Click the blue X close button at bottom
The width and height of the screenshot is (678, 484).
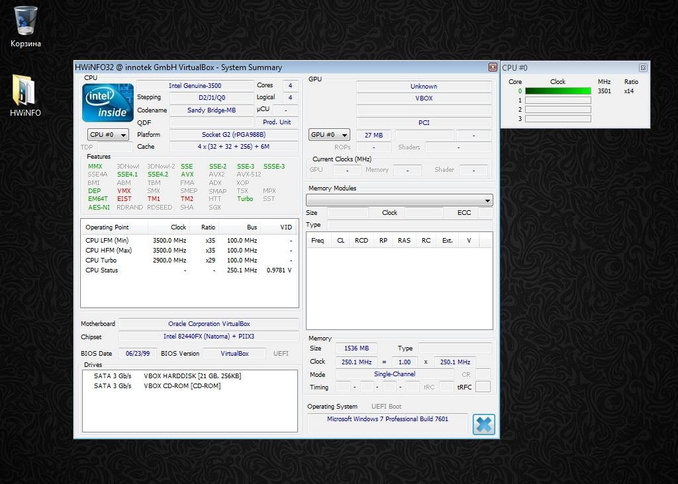(484, 424)
